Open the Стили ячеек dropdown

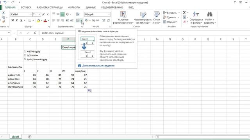click(156, 17)
